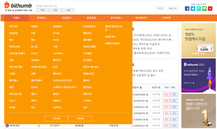Click the 거래완료 button in dropdown

pyautogui.click(x=80, y=119)
